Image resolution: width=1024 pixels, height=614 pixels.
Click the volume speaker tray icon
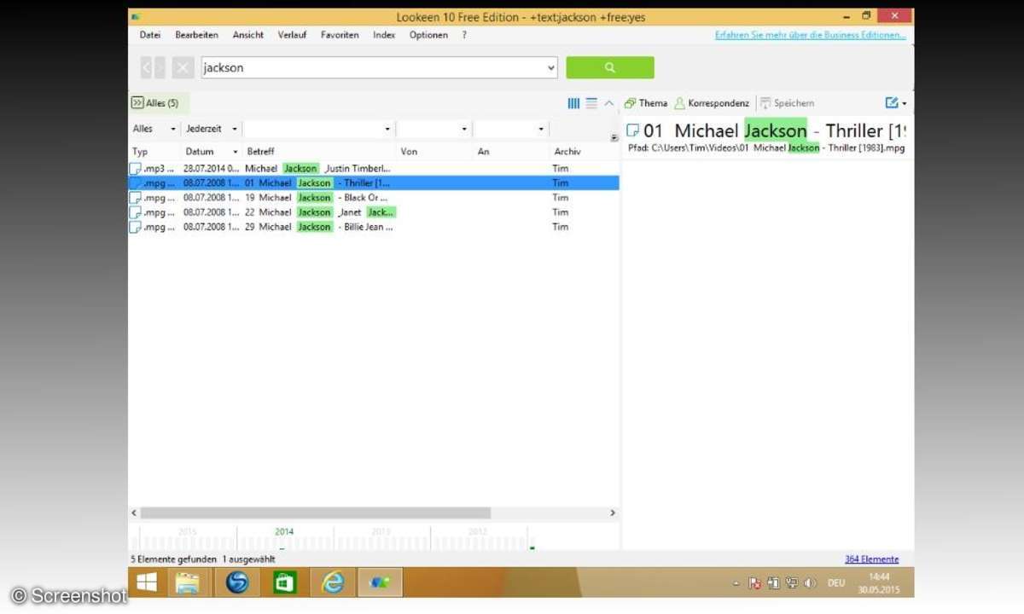[809, 583]
